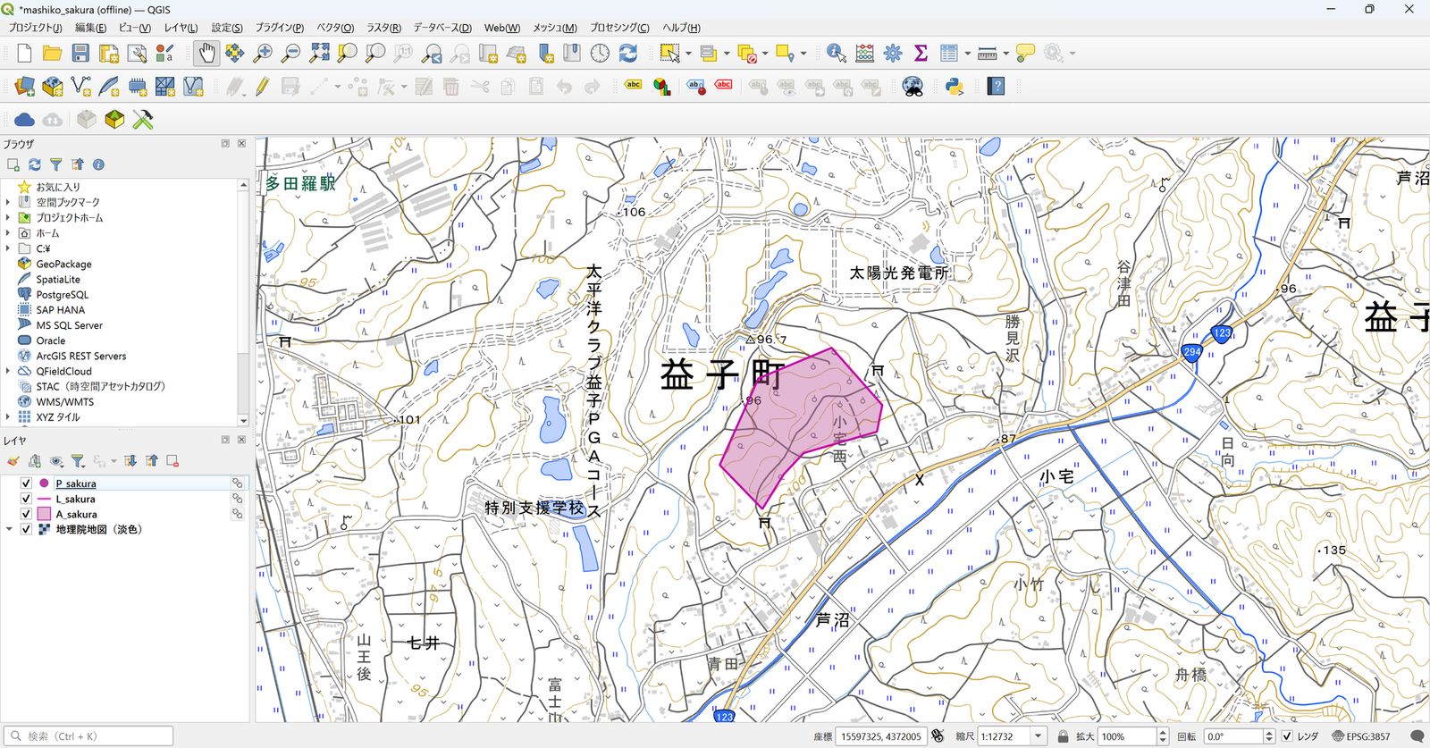Toggle visibility of A_sakura layer

[x=26, y=514]
